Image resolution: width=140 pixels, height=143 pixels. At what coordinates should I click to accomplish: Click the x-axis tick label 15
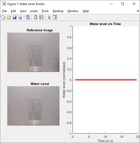pos(122,137)
